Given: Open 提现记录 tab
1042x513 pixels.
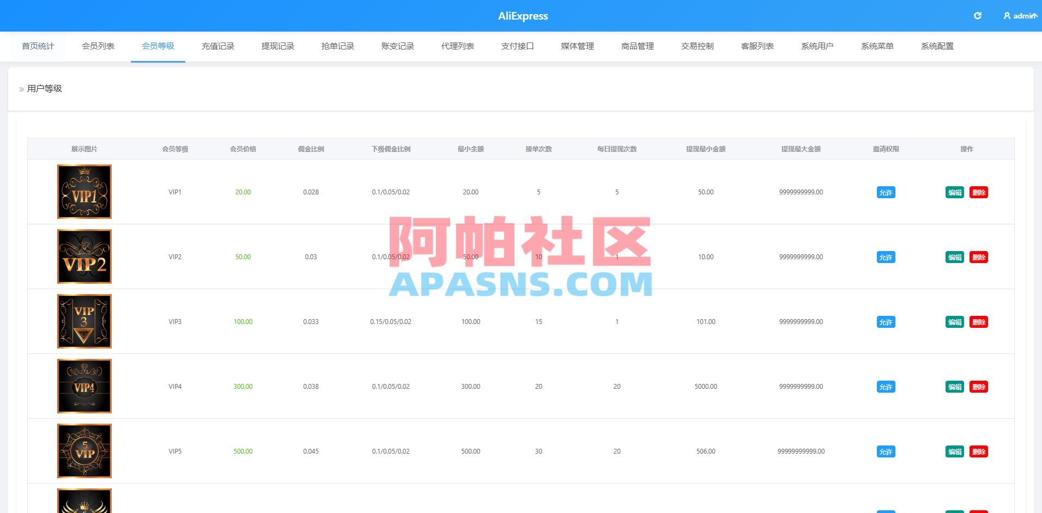Looking at the screenshot, I should click(x=278, y=46).
